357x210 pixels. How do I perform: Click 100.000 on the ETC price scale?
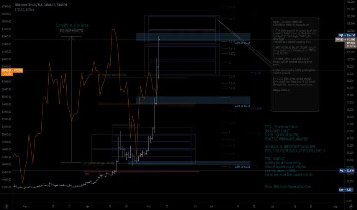pos(350,60)
